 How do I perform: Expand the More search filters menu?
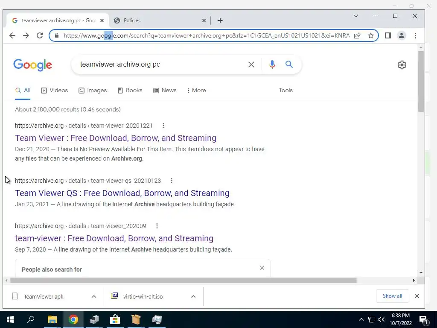click(x=197, y=91)
